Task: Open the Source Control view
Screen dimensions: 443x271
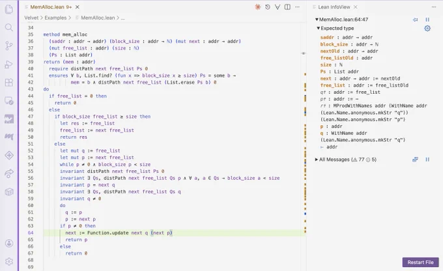Action: [x=9, y=46]
